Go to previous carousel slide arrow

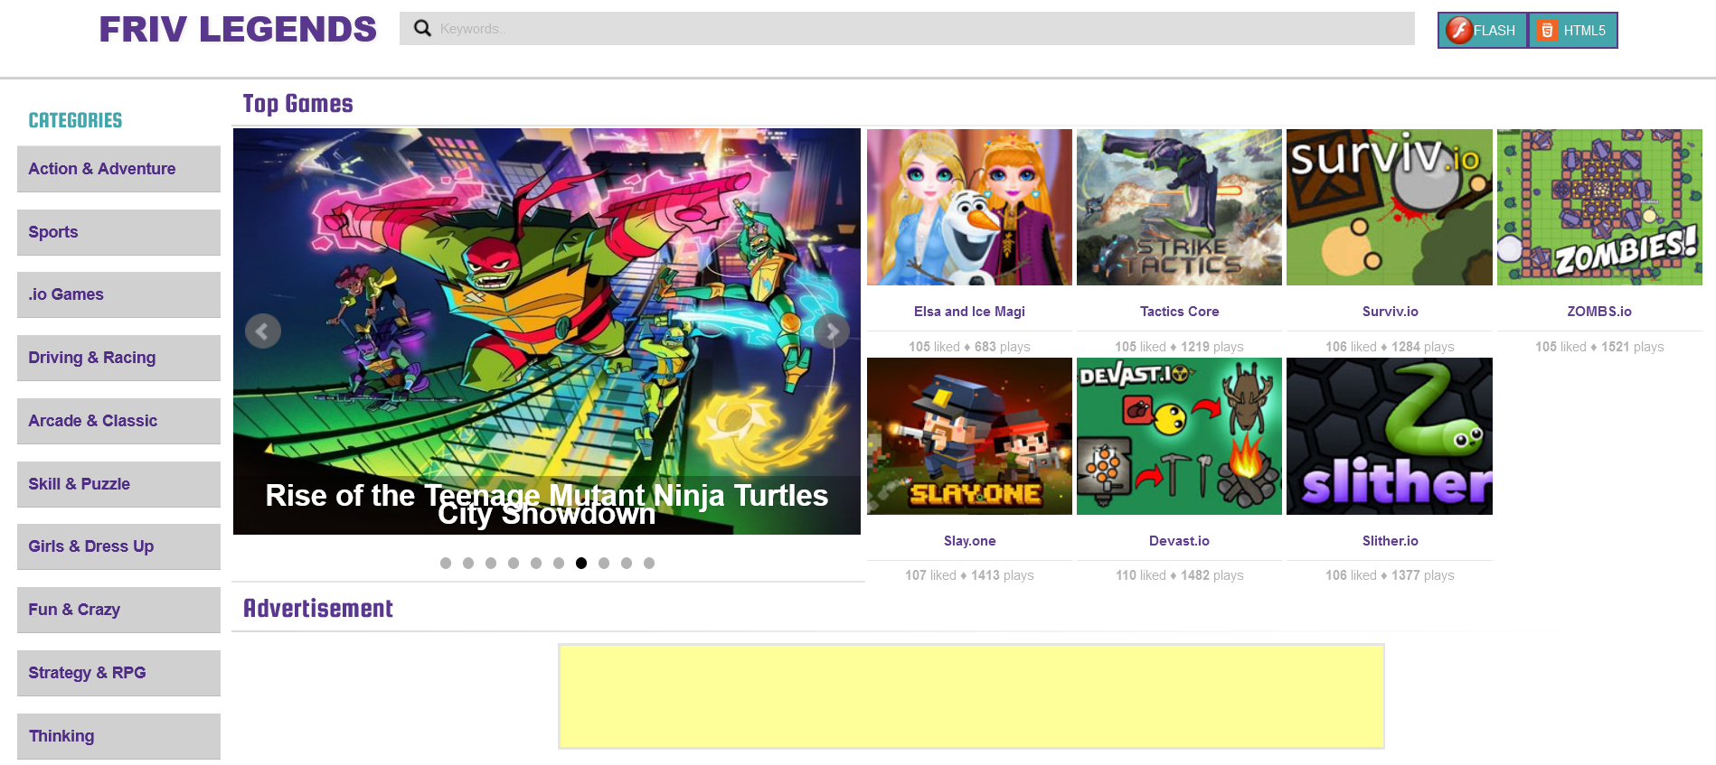263,331
